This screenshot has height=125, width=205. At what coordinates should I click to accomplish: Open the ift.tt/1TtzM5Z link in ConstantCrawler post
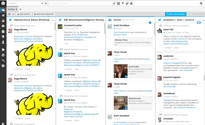[78, 35]
